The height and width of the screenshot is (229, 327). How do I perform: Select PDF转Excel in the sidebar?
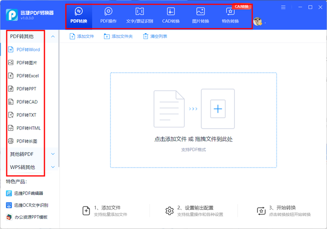coord(27,76)
